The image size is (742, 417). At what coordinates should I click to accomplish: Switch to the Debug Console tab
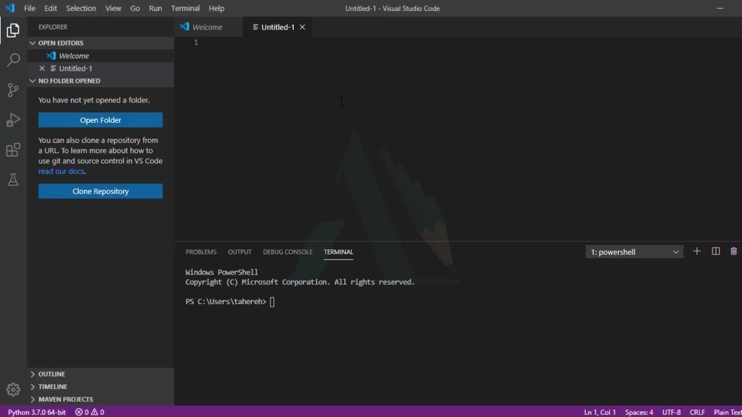288,252
